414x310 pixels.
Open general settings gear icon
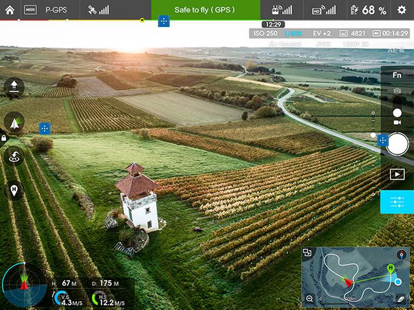(402, 10)
